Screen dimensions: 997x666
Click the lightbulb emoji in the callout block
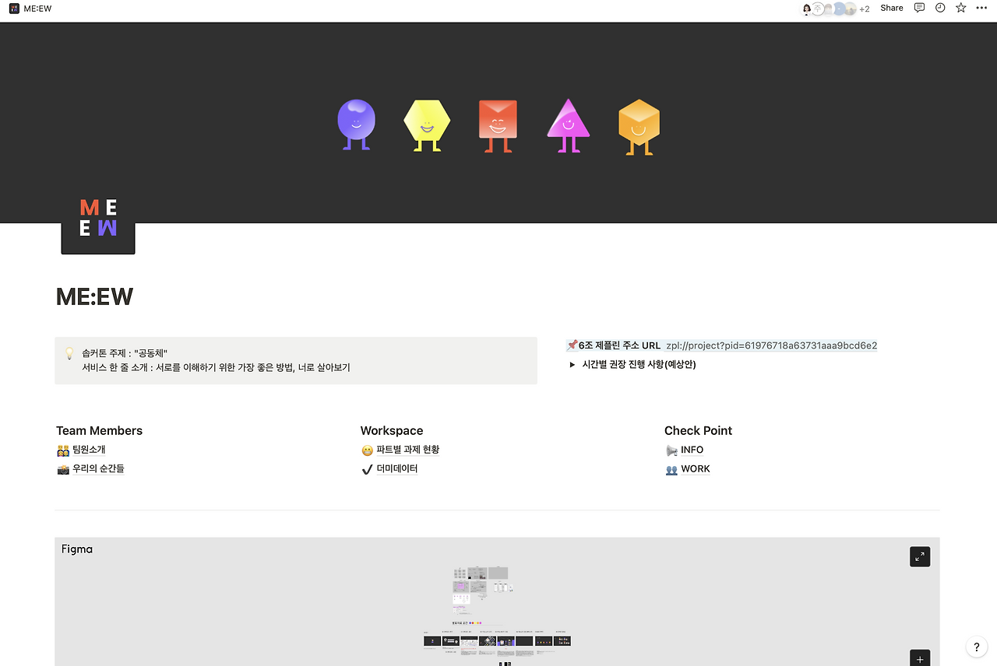click(x=69, y=352)
